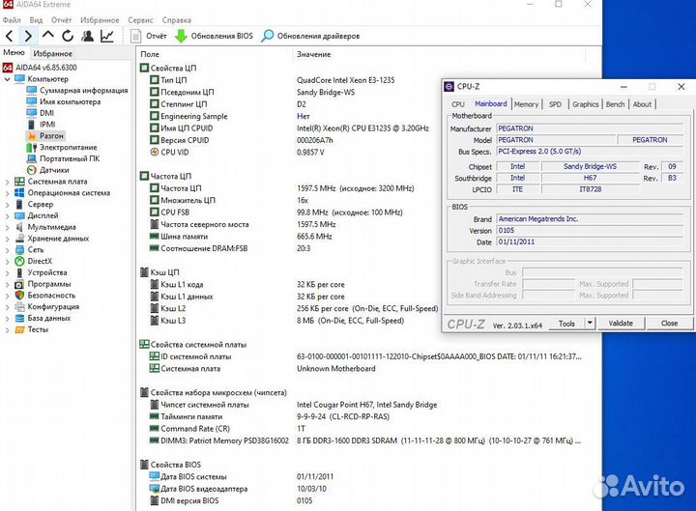Open the Избранное menu in menu bar

click(100, 20)
